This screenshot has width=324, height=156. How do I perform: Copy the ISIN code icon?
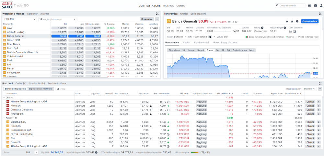(x=210, y=37)
